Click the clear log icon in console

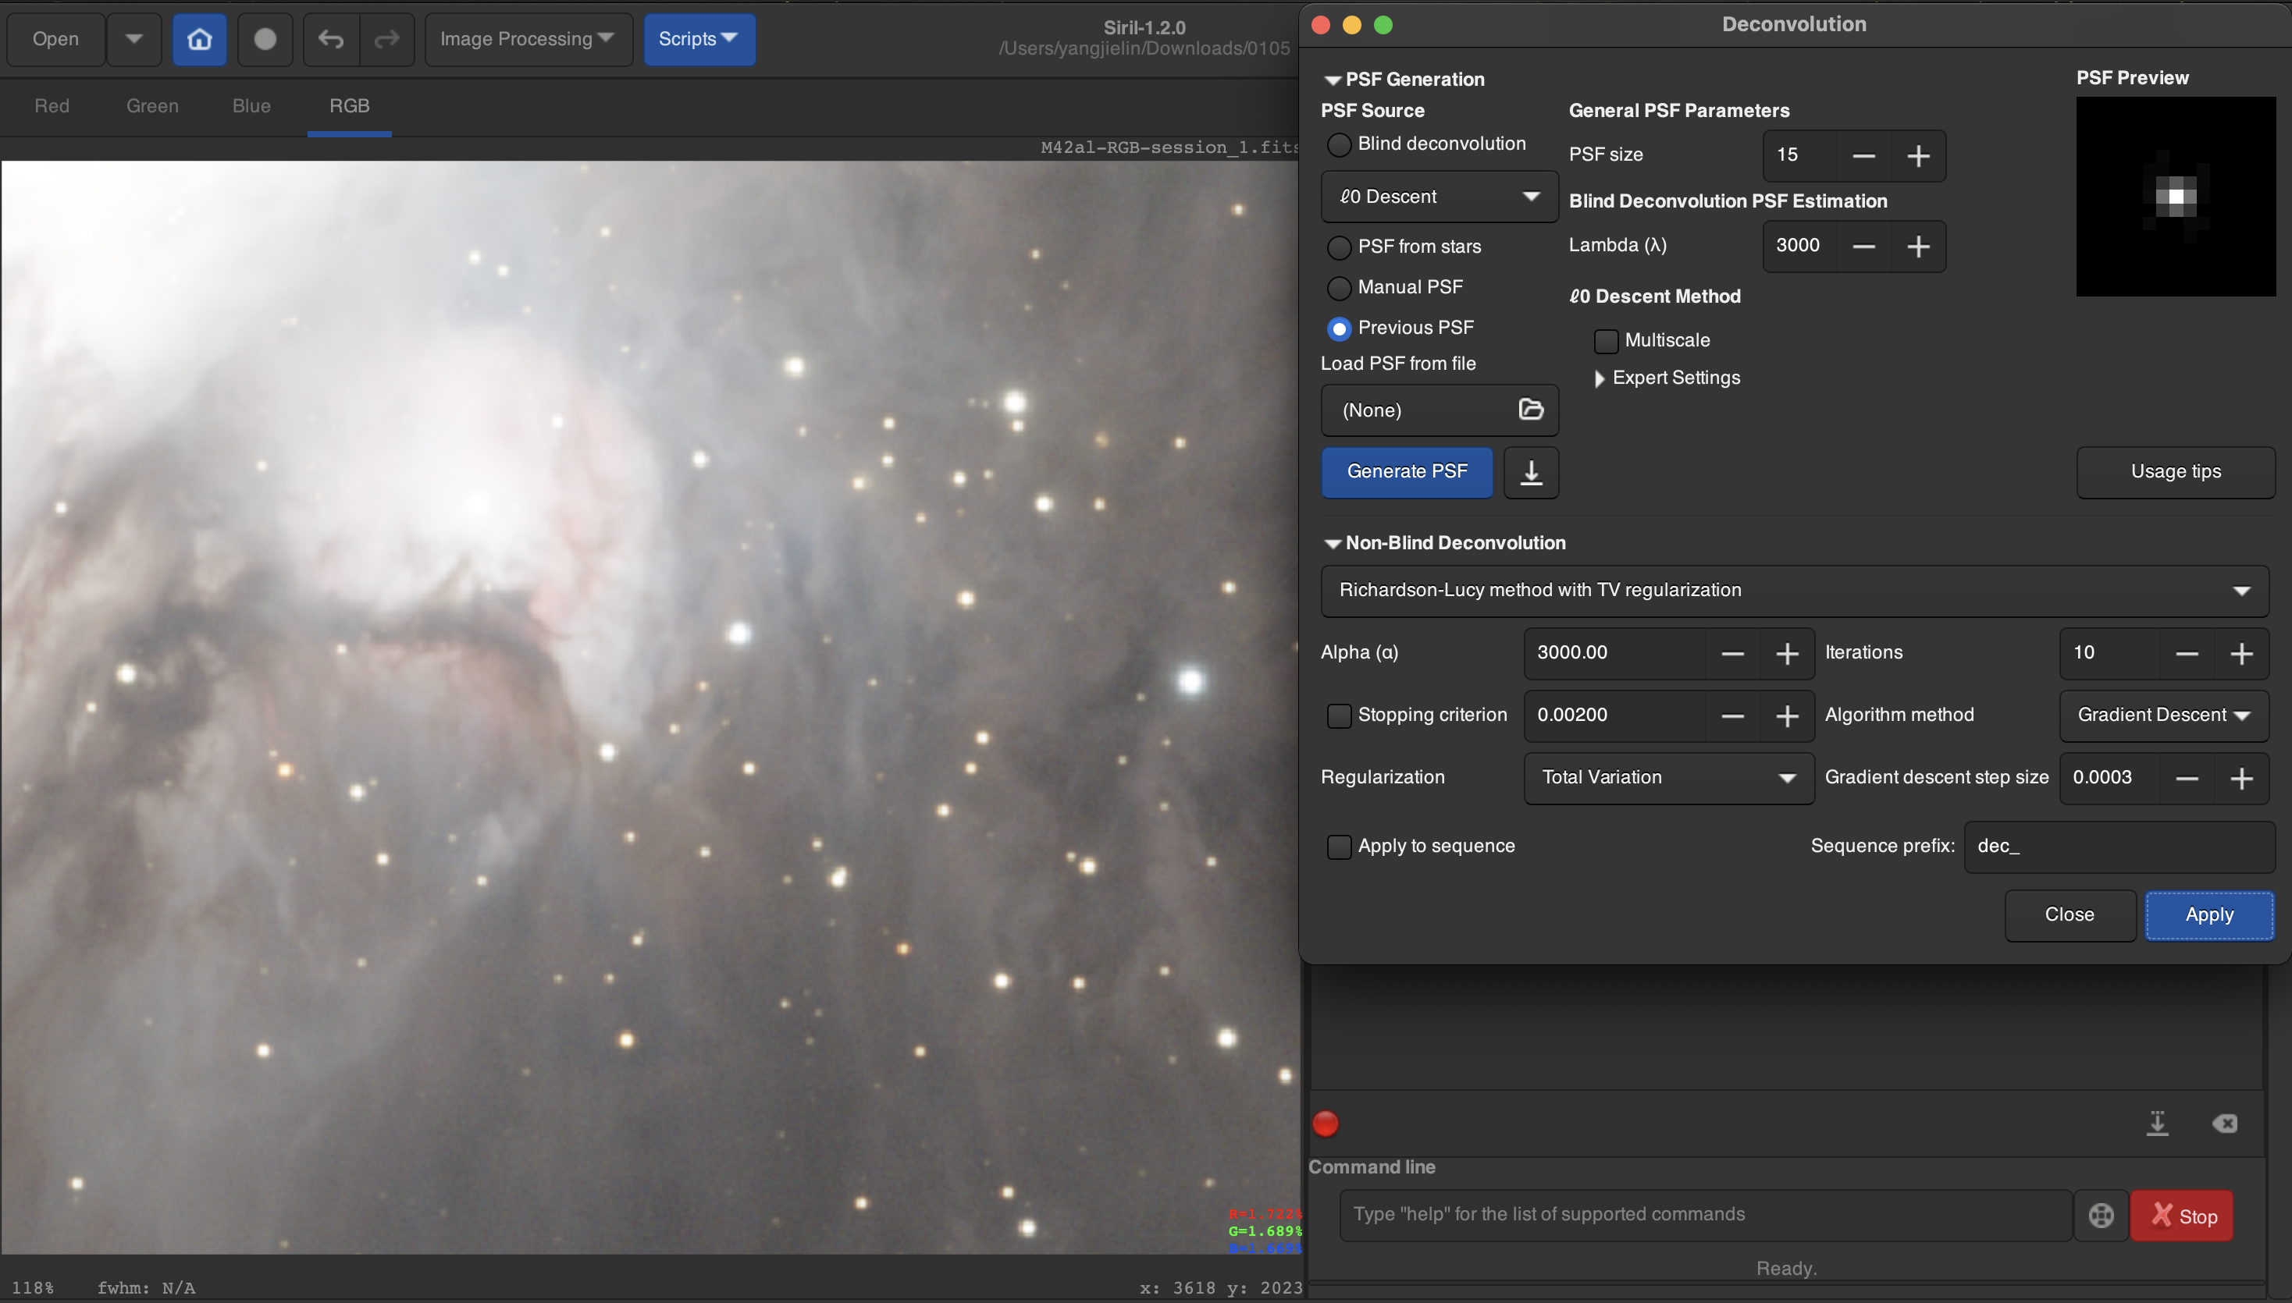[2225, 1123]
